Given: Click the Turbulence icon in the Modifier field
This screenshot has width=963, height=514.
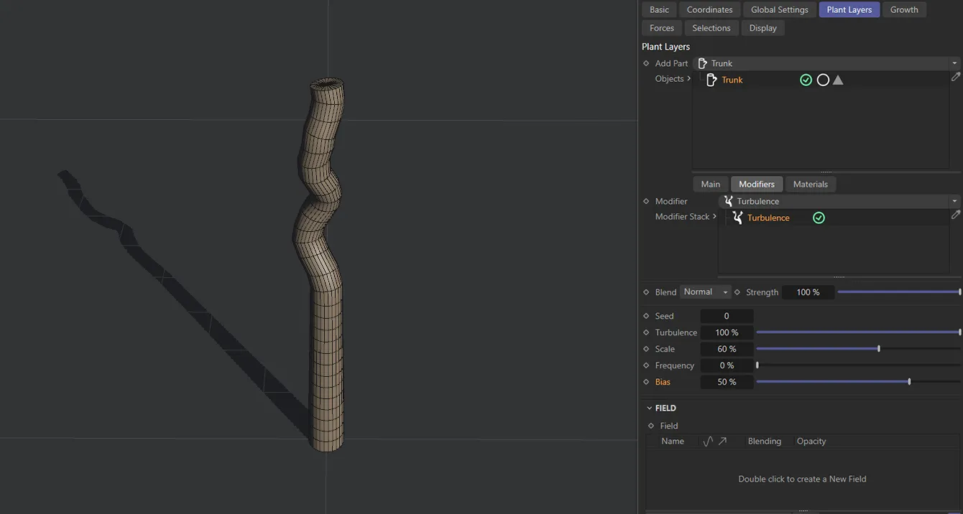Looking at the screenshot, I should click(x=729, y=201).
